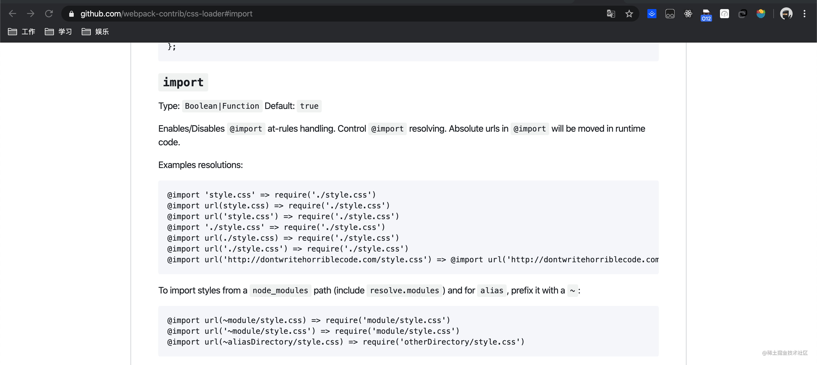
Task: Open the 学习 bookmarks folder
Action: click(58, 32)
